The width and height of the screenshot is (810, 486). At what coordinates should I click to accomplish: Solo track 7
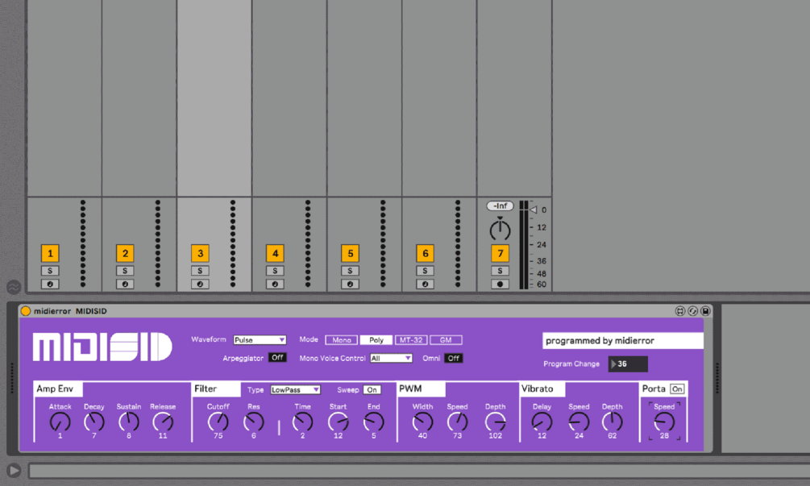(500, 271)
